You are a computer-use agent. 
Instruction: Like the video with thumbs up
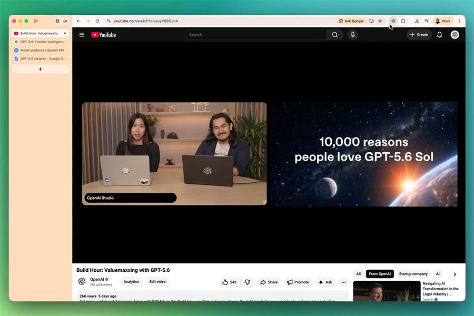230,282
